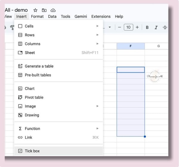Insert a new Sheet

tap(58, 52)
